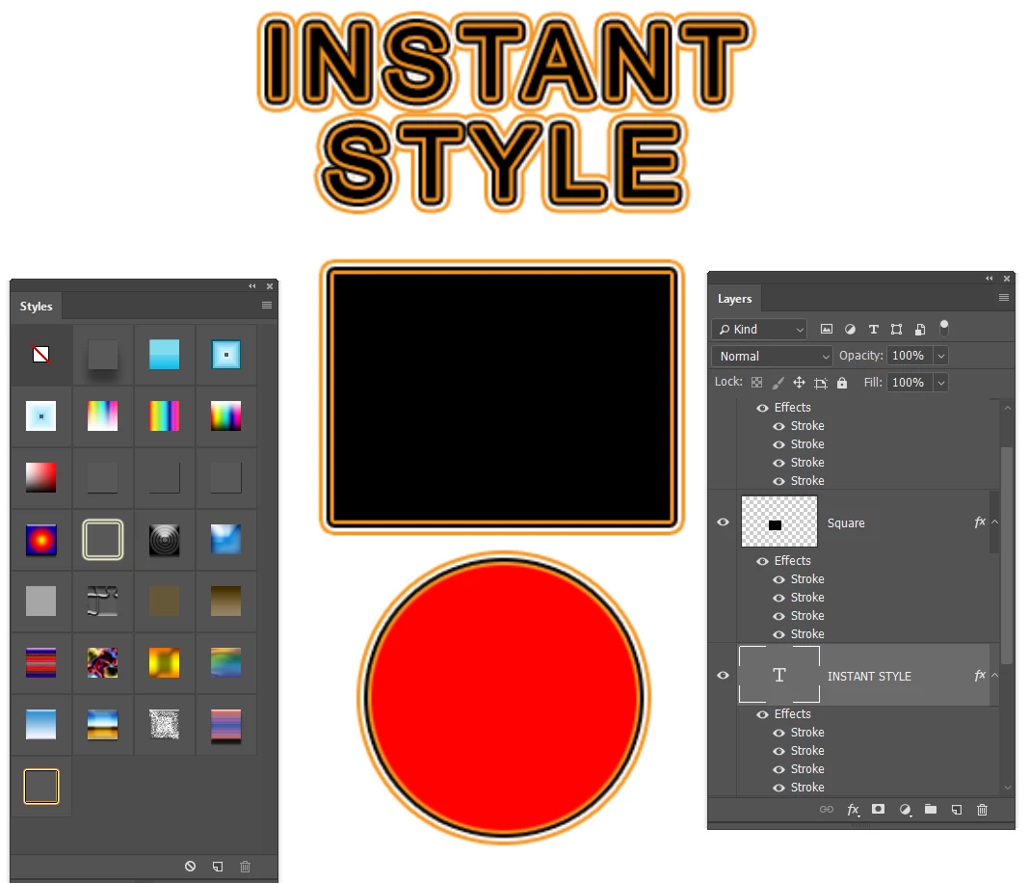Toggle first Stroke eye under Square layer

[778, 579]
